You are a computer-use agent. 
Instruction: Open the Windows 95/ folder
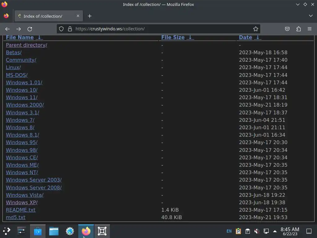[22, 142]
